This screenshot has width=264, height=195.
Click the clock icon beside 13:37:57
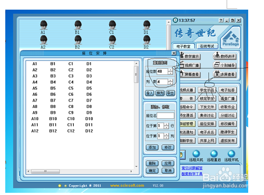point(175,20)
